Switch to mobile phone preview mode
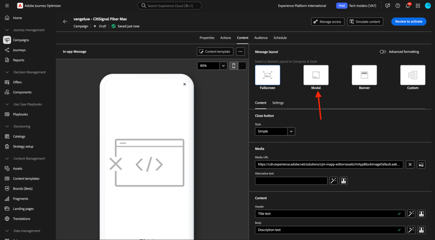 point(234,66)
